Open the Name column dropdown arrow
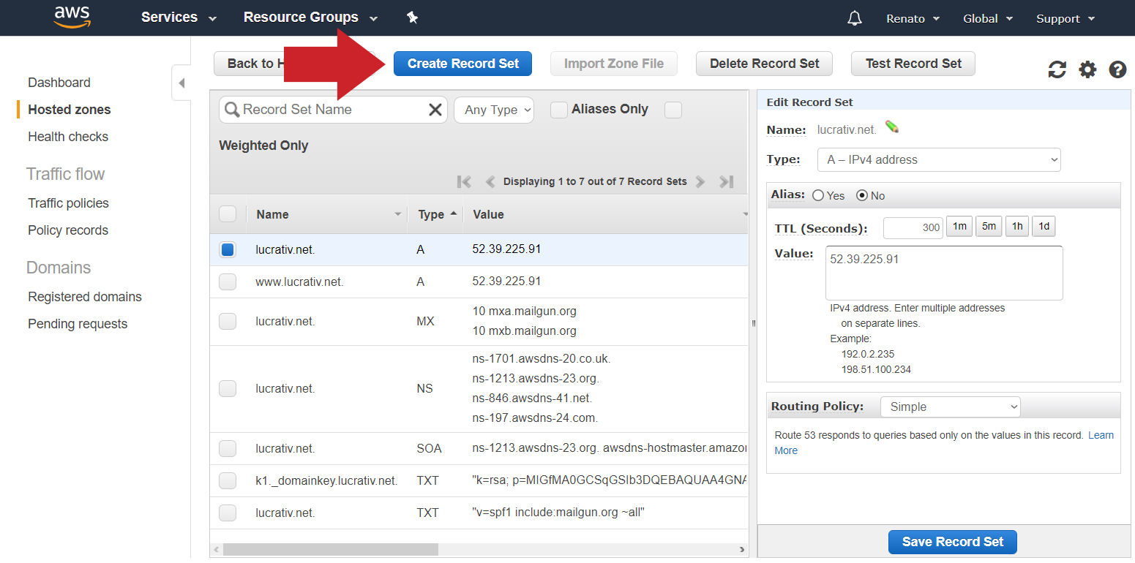Image resolution: width=1135 pixels, height=563 pixels. click(x=398, y=214)
